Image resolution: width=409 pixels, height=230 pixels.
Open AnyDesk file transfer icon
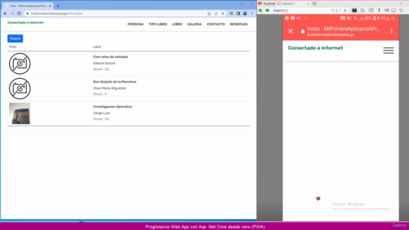pyautogui.click(x=362, y=10)
